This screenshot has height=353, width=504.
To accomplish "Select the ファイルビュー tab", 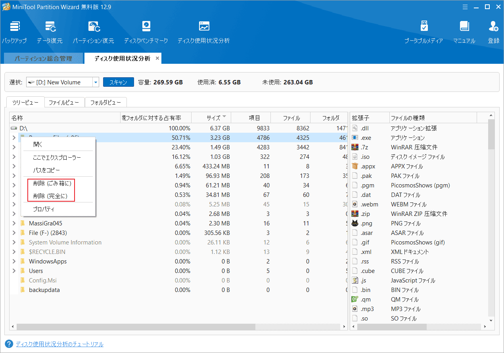I will [x=64, y=102].
